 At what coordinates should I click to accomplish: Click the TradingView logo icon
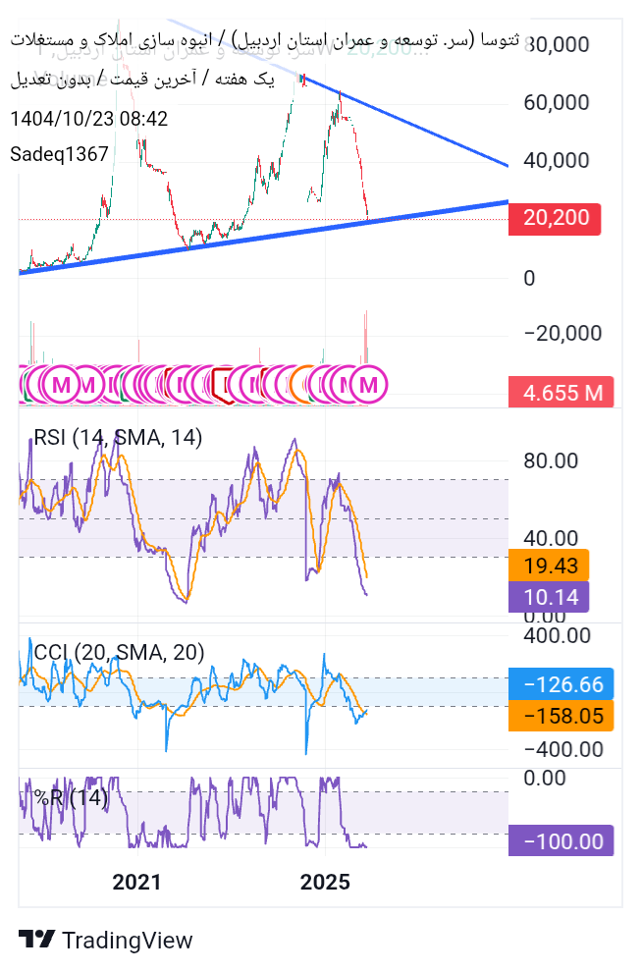pos(36,940)
